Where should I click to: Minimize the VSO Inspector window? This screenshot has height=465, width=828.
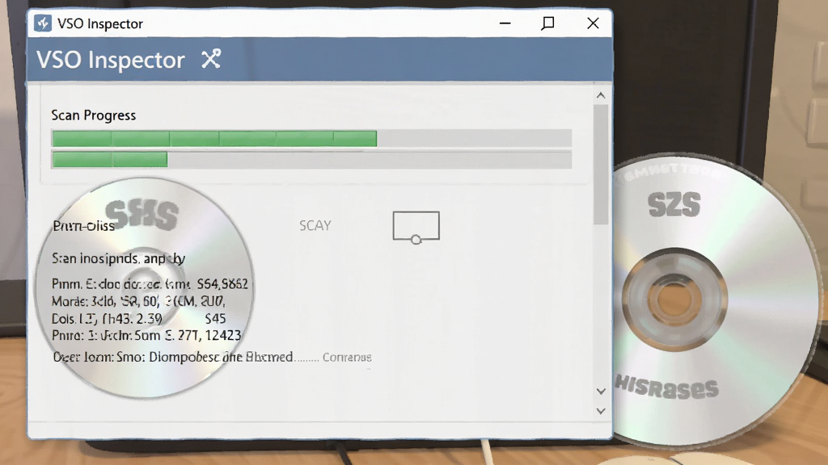coord(505,23)
